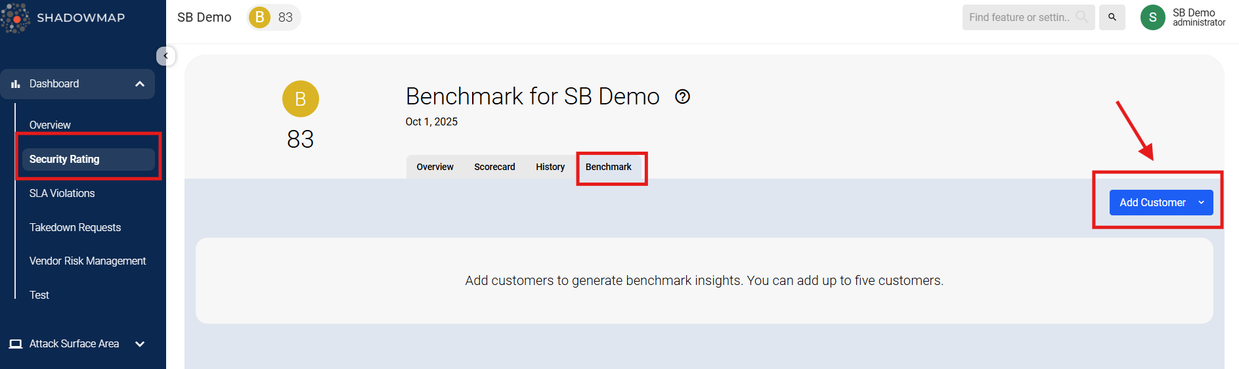Image resolution: width=1239 pixels, height=369 pixels.
Task: Open SLA Violations in sidebar
Action: [62, 194]
